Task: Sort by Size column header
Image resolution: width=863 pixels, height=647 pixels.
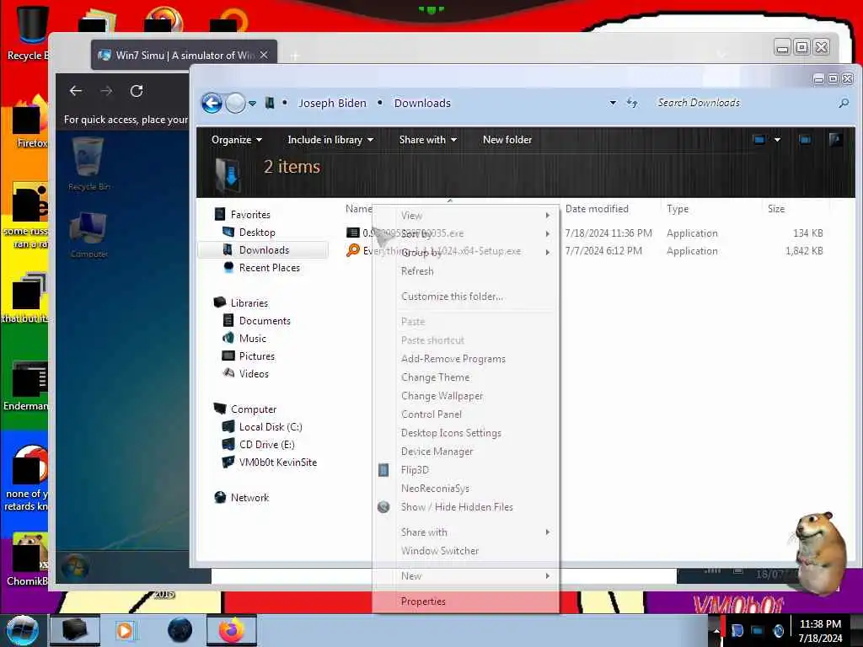Action: pos(776,209)
